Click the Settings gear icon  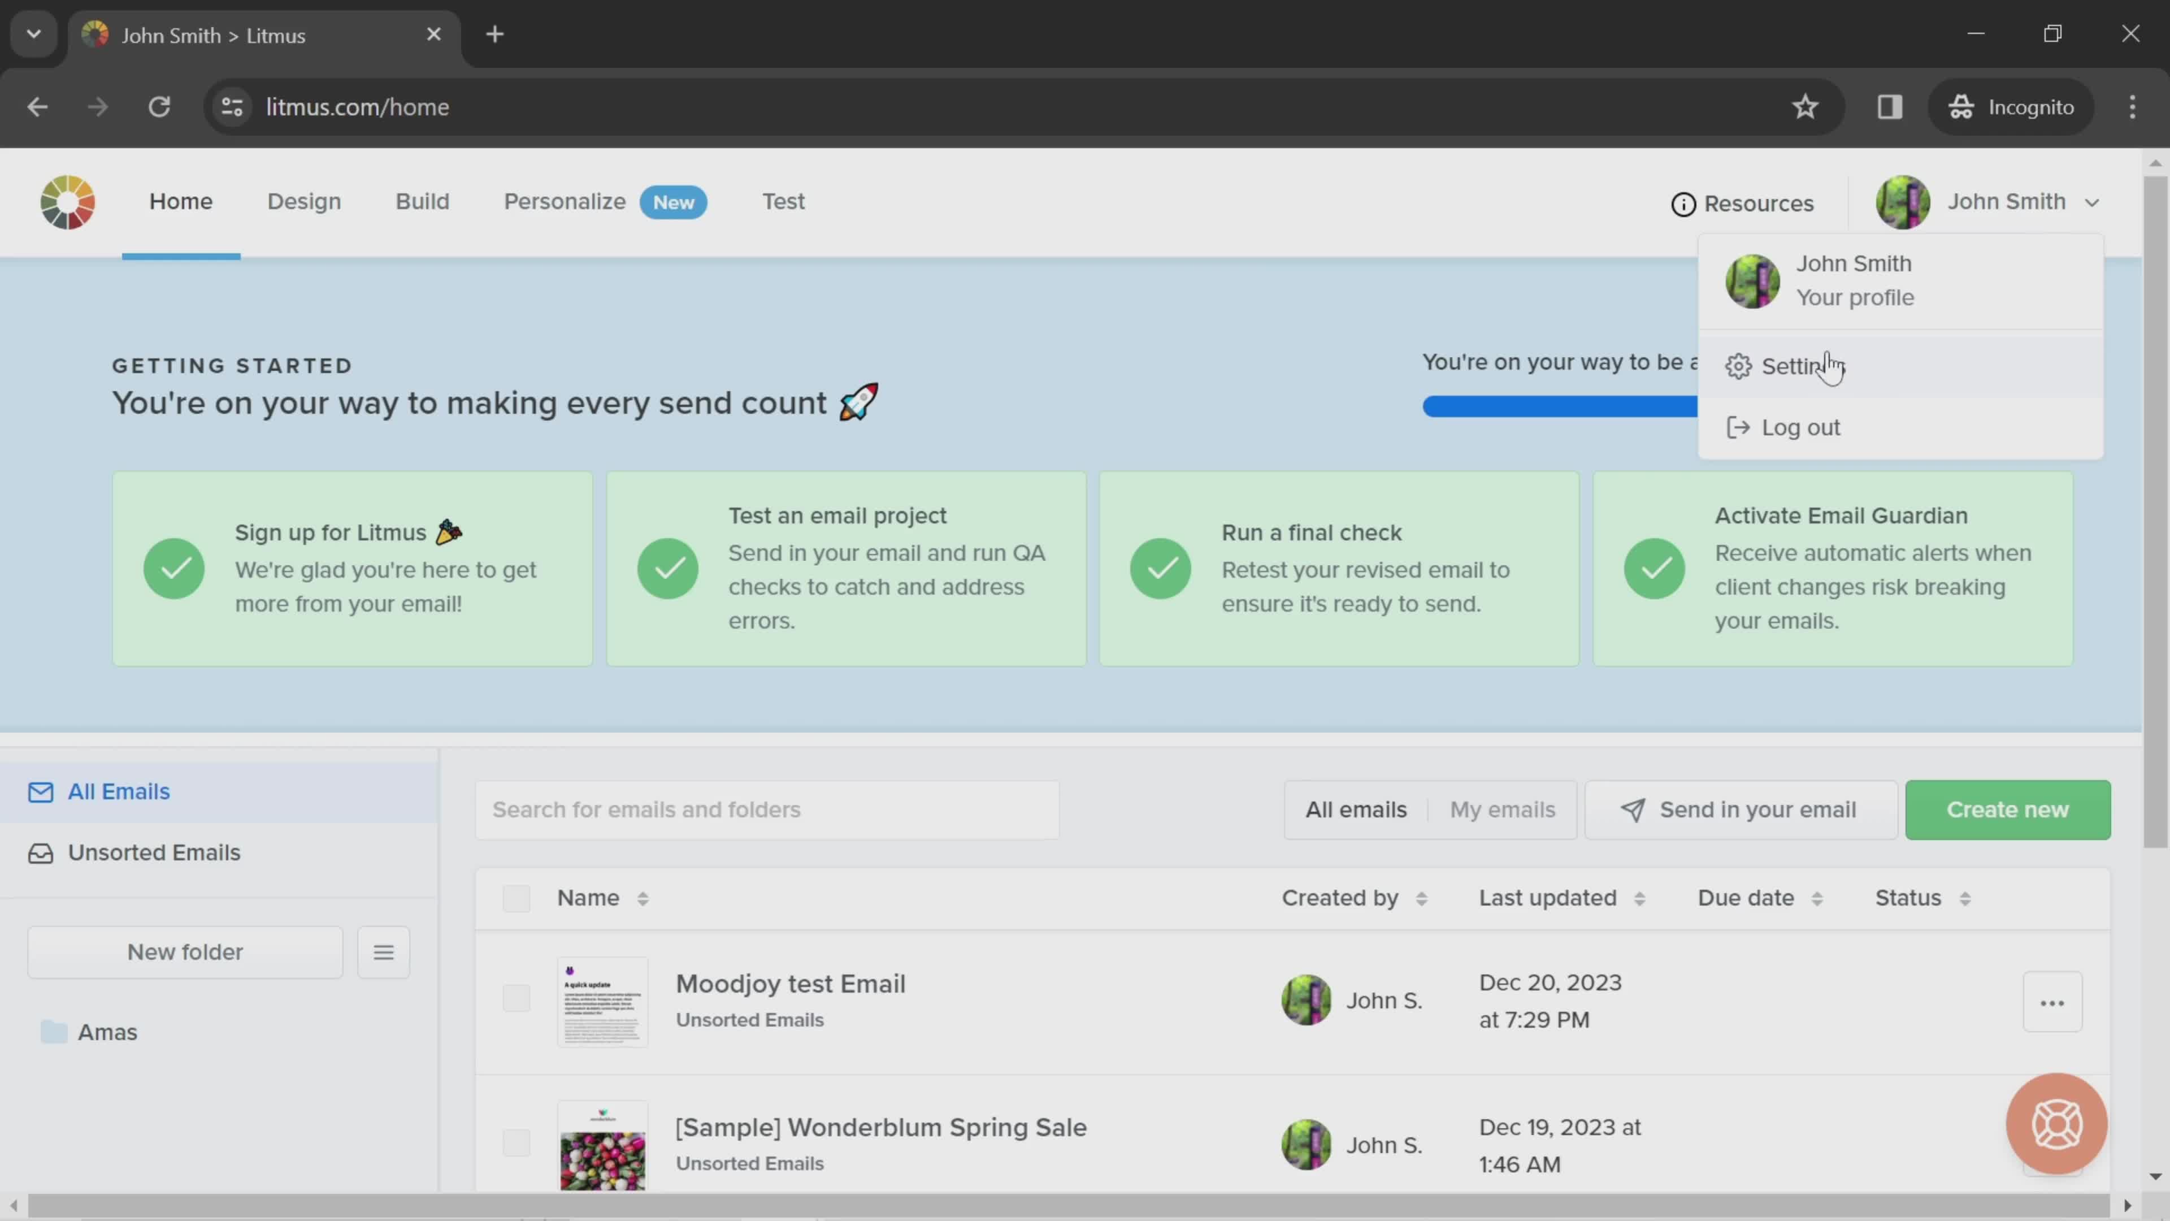(x=1738, y=365)
